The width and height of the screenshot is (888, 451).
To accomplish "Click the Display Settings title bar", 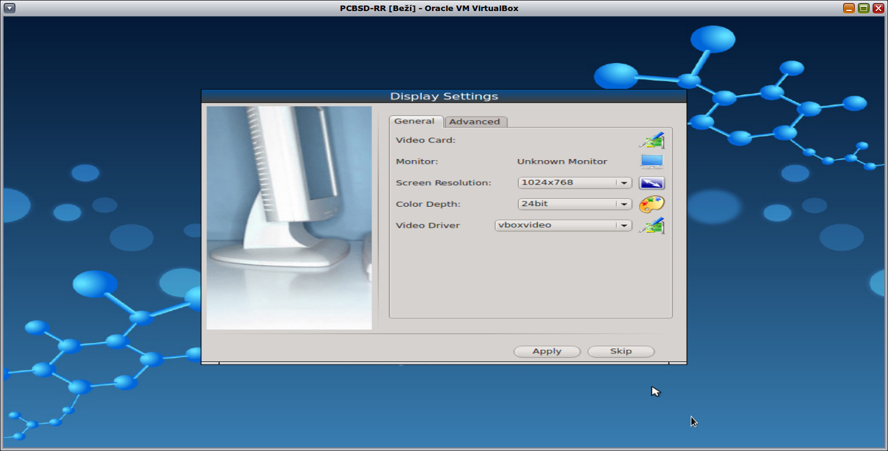I will 444,96.
